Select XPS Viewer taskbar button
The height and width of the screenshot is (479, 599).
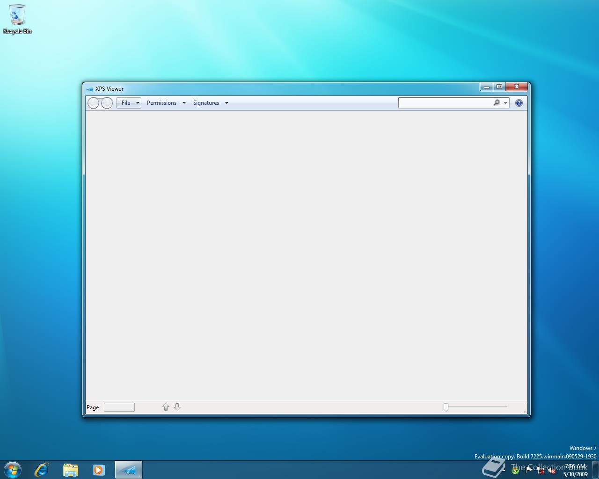(x=129, y=469)
